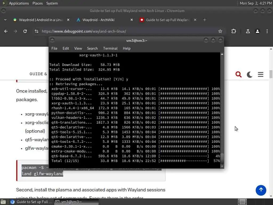The height and width of the screenshot is (205, 273).
Task: Click the Total (12/15) progress line
Action: pos(136,161)
